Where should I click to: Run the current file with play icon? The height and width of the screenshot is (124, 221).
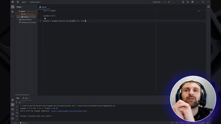point(165,2)
